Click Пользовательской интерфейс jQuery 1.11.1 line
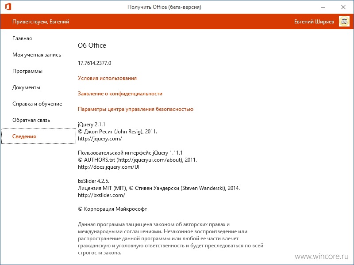 coord(130,153)
